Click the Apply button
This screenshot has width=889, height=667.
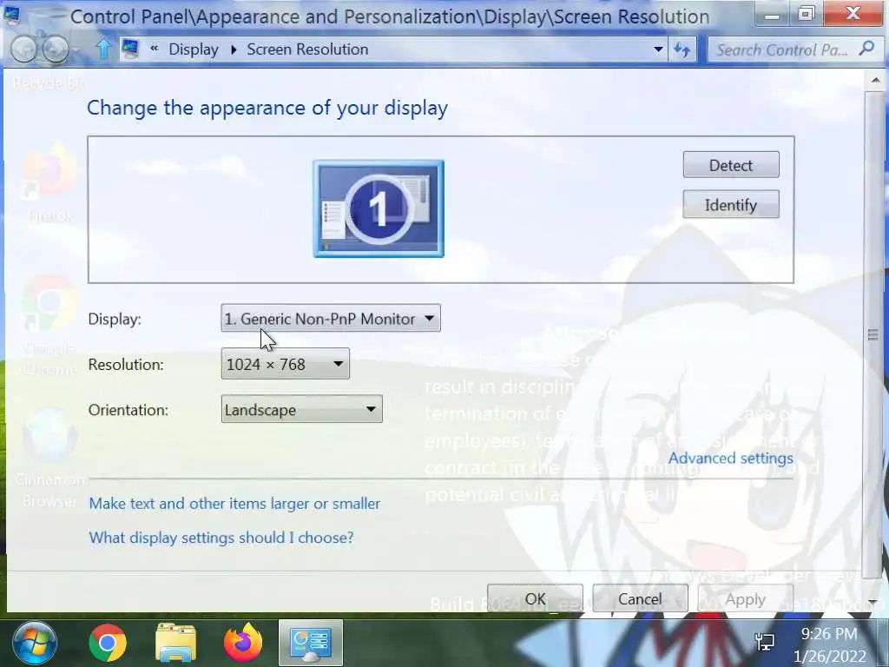pyautogui.click(x=745, y=599)
